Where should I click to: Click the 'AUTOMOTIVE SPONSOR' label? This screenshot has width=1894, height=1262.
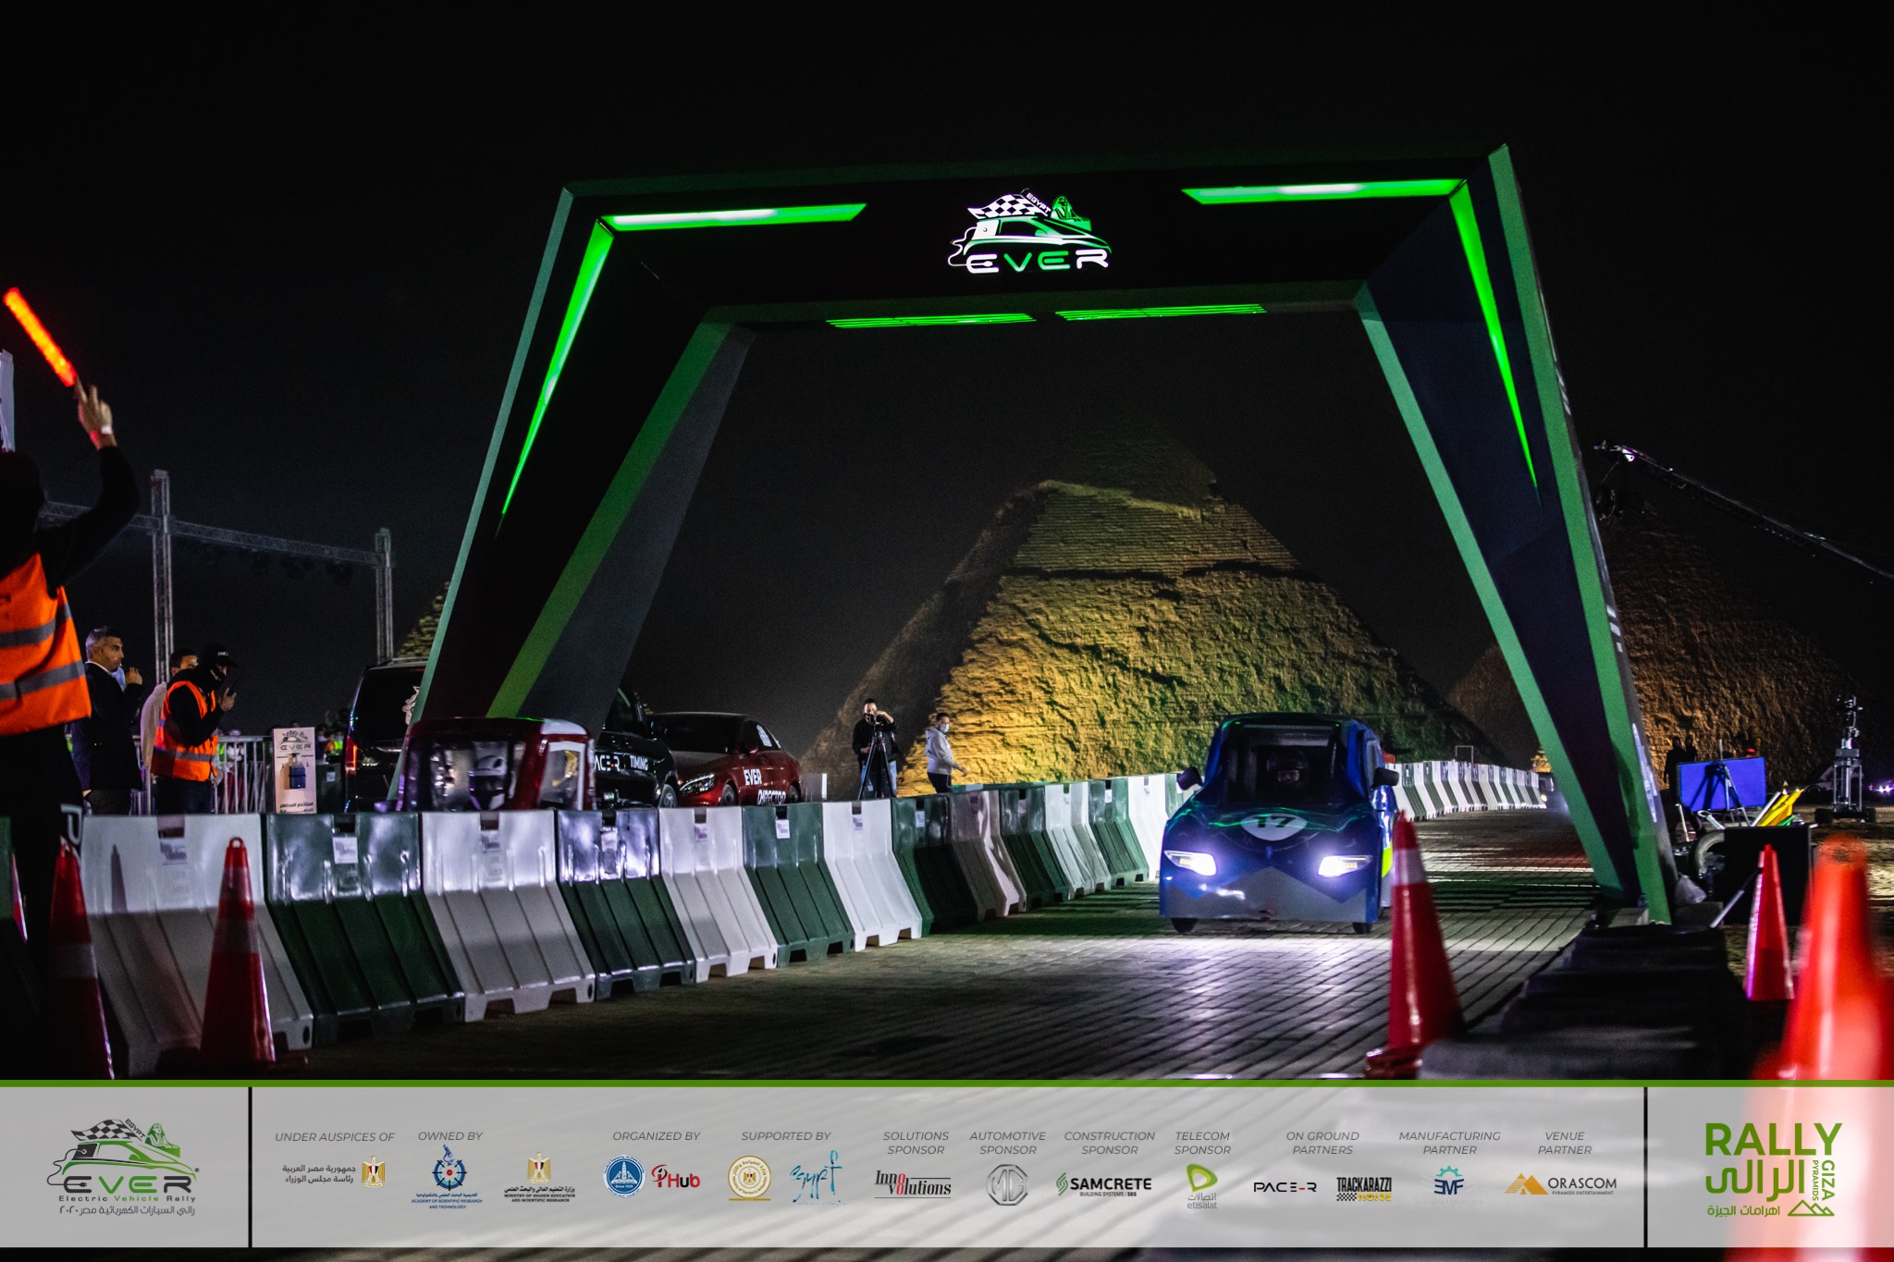pyautogui.click(x=1008, y=1143)
